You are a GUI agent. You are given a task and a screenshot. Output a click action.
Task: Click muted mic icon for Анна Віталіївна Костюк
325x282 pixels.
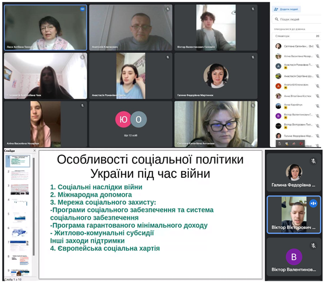click(x=318, y=96)
